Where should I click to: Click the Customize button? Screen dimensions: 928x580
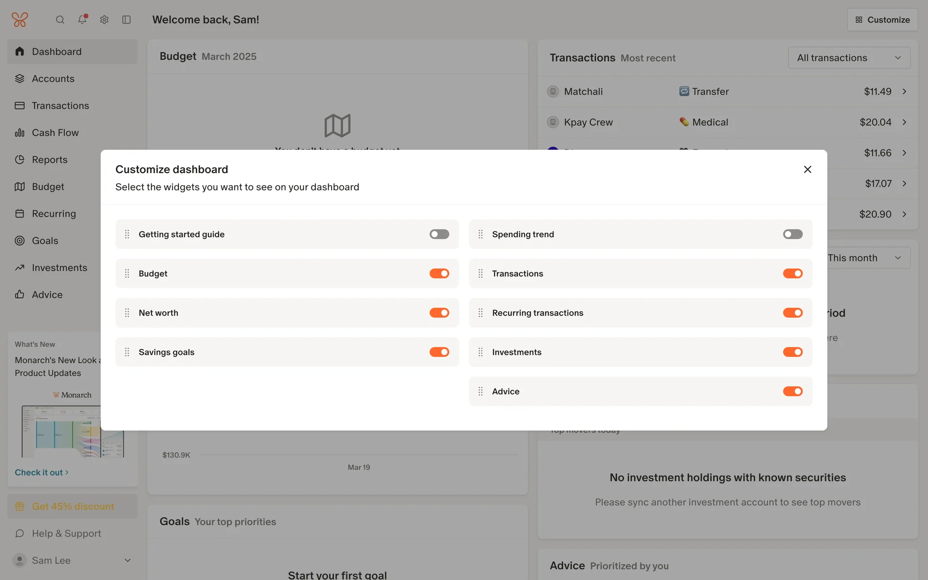coord(882,20)
